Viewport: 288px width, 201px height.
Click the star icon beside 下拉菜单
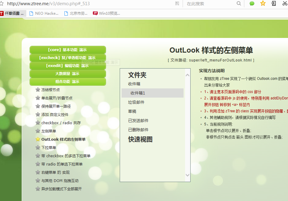(38, 148)
